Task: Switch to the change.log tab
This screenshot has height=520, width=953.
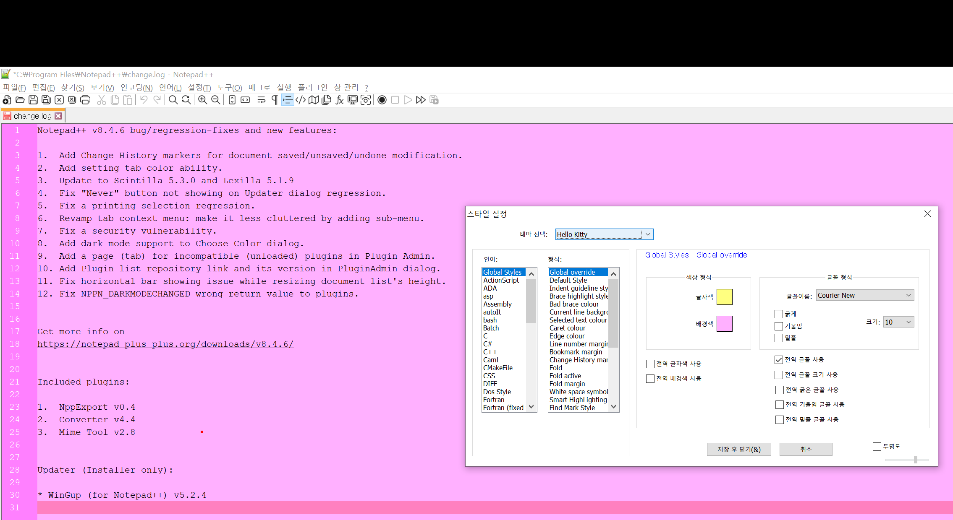Action: (32, 116)
